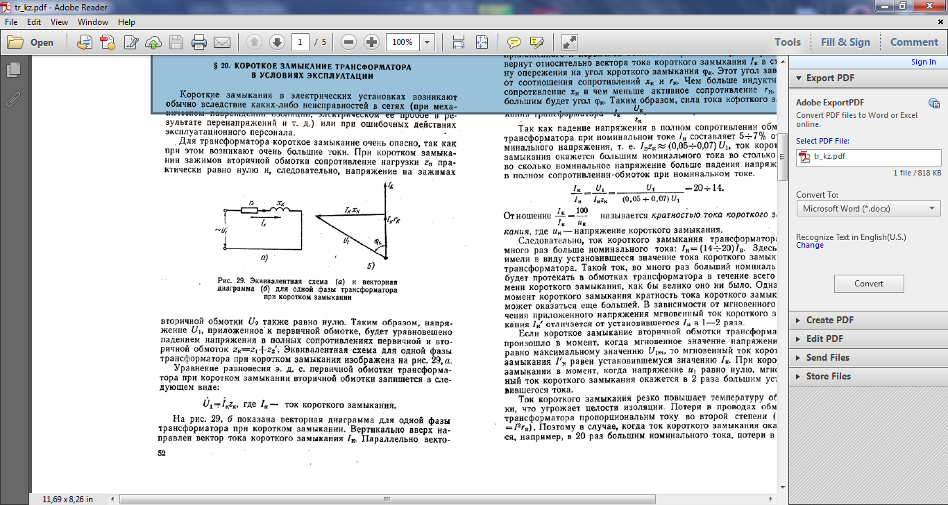Image resolution: width=948 pixels, height=505 pixels.
Task: Go to next page down arrow
Action: [x=277, y=42]
